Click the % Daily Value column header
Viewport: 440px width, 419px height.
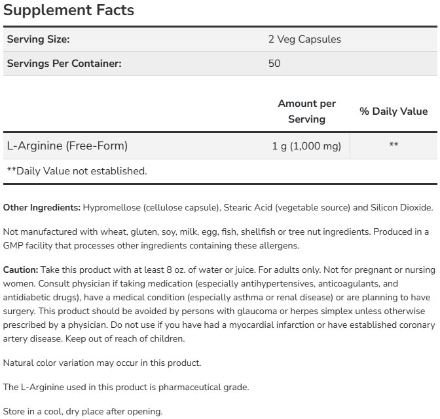[394, 111]
